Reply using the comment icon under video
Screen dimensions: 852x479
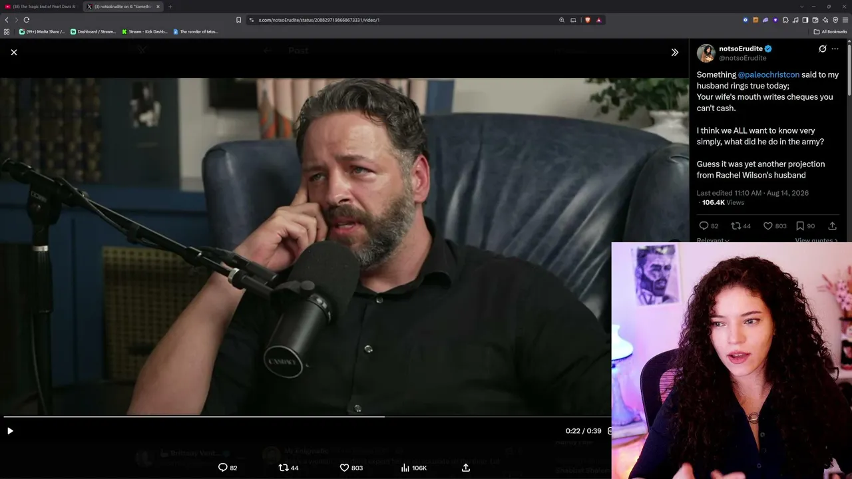click(223, 468)
